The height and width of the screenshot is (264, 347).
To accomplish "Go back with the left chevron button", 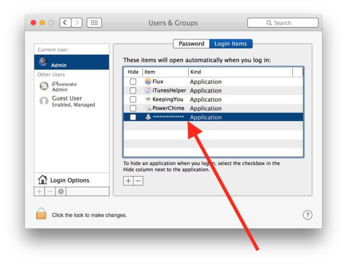I will pos(65,23).
